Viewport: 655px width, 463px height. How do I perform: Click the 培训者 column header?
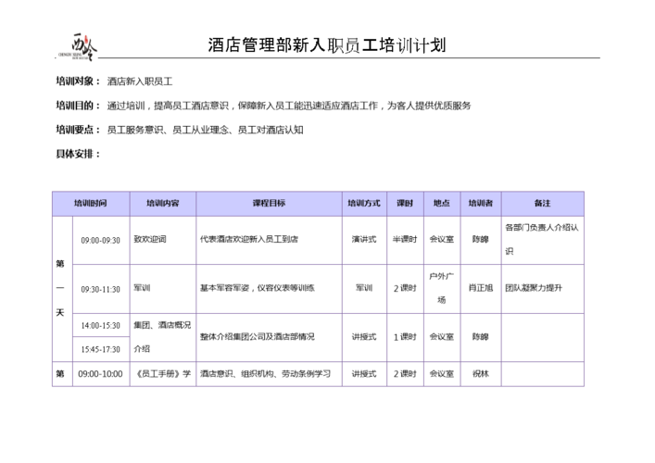click(481, 204)
